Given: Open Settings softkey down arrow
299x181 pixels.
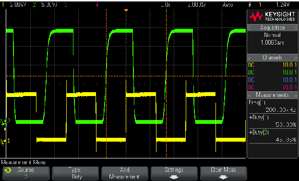Looking at the screenshot, I should click(174, 177).
